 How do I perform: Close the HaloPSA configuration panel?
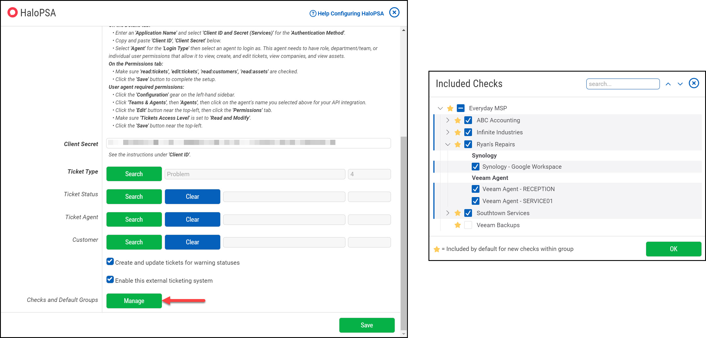[394, 12]
